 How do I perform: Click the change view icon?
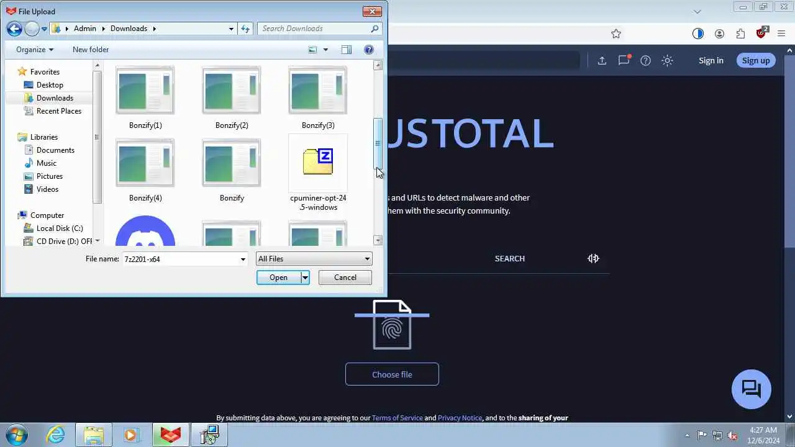(312, 50)
